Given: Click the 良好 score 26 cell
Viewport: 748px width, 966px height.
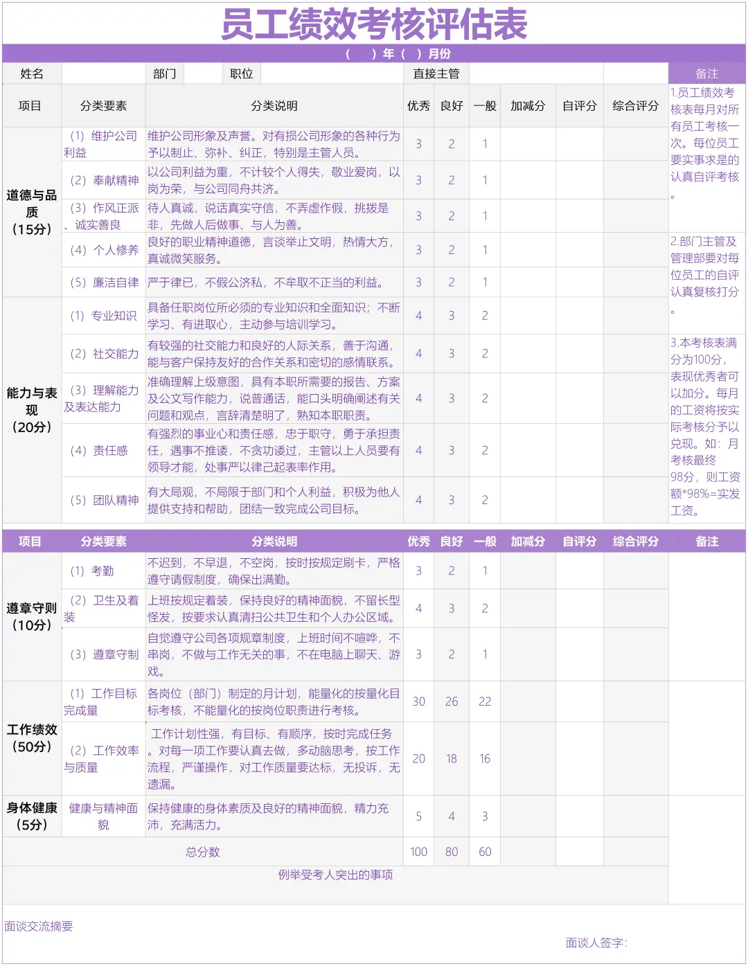Looking at the screenshot, I should 452,701.
